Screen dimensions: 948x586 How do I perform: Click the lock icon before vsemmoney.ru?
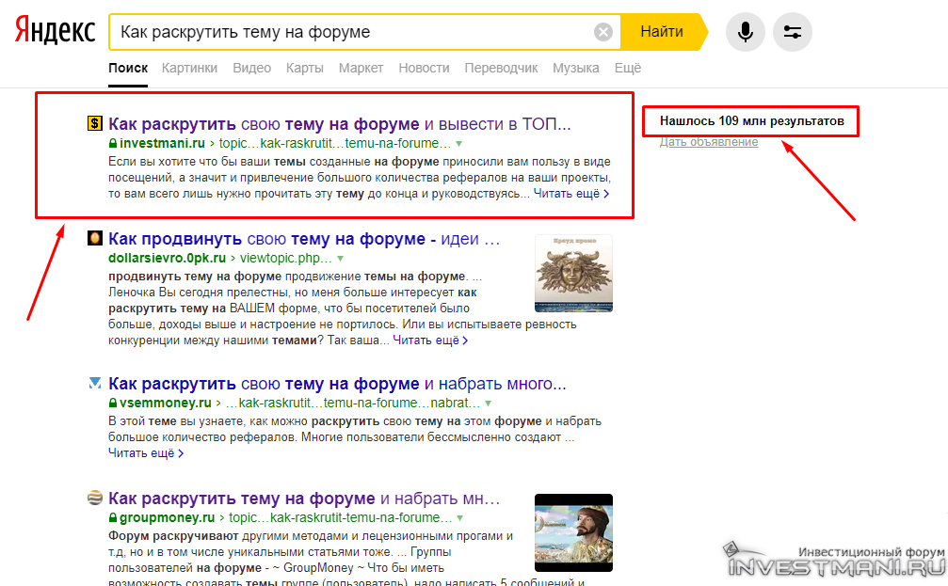tap(112, 403)
